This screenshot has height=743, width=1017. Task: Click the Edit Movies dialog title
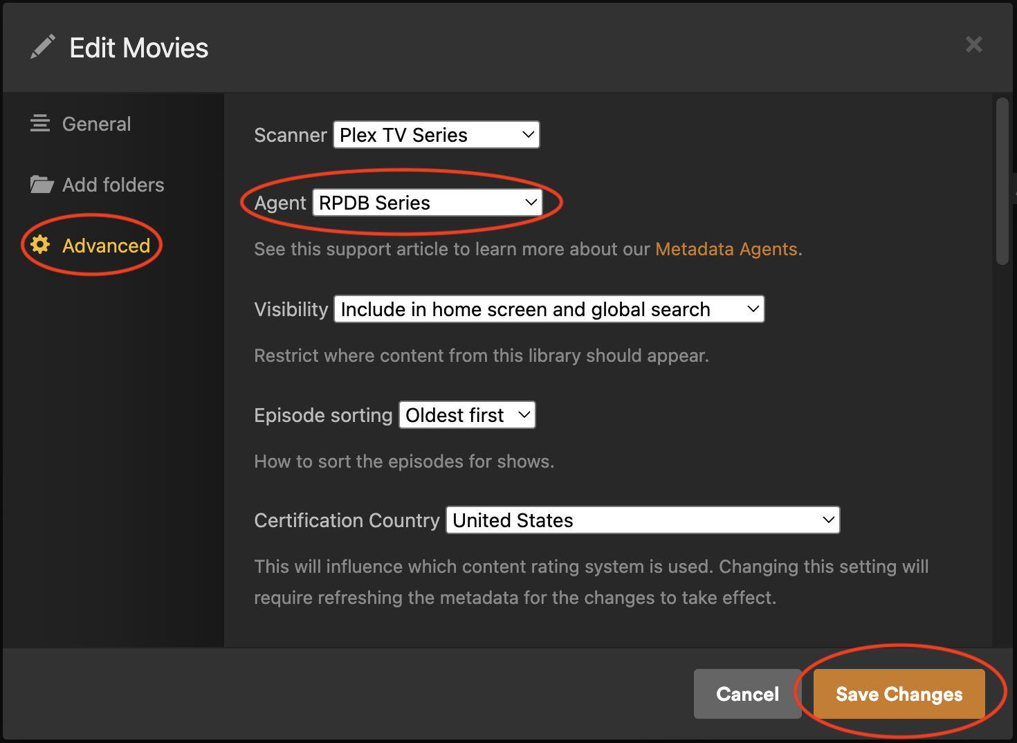(x=139, y=48)
